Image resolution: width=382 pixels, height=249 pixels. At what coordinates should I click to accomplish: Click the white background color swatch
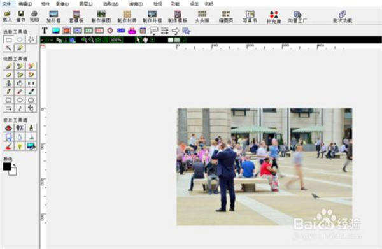(13, 171)
